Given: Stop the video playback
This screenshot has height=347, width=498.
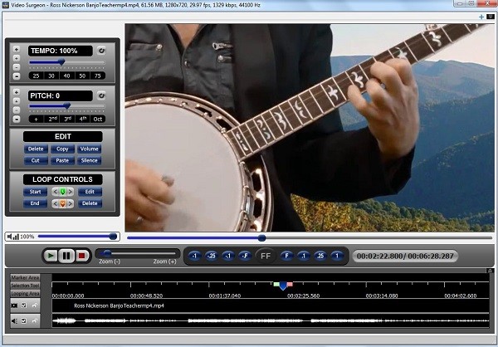Looking at the screenshot, I should 81,256.
